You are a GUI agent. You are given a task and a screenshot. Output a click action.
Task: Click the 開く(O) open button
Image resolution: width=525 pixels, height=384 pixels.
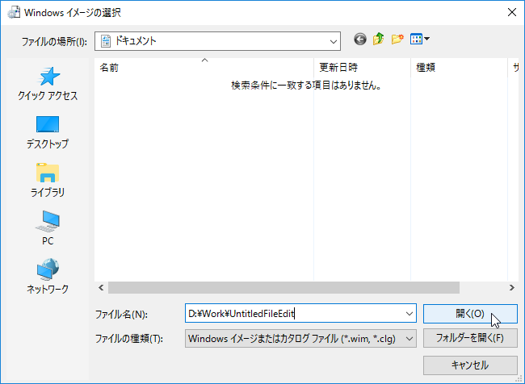pos(470,314)
